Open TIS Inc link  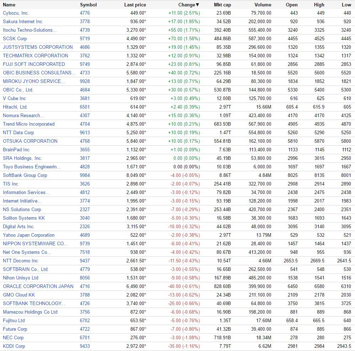[x=10, y=184]
